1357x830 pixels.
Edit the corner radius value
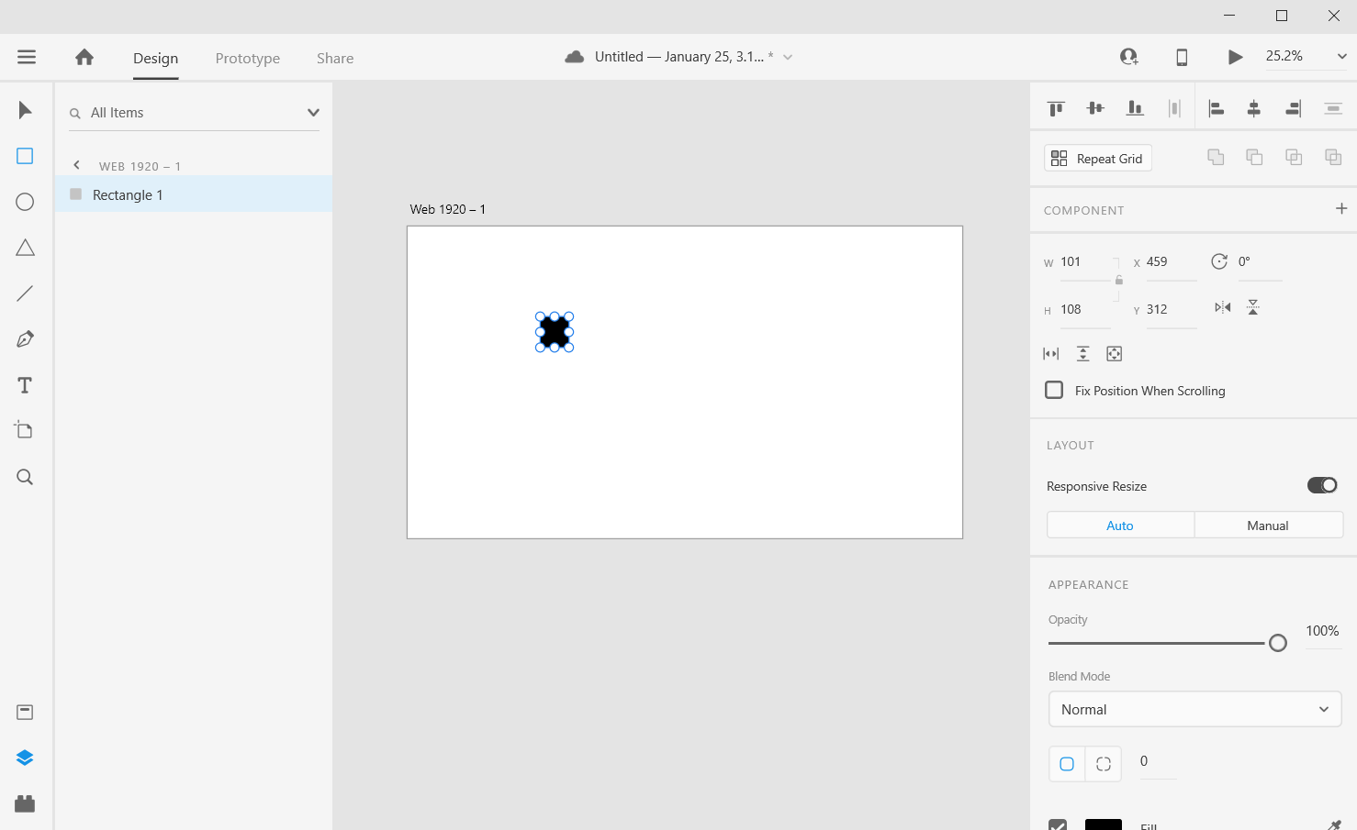(x=1158, y=761)
